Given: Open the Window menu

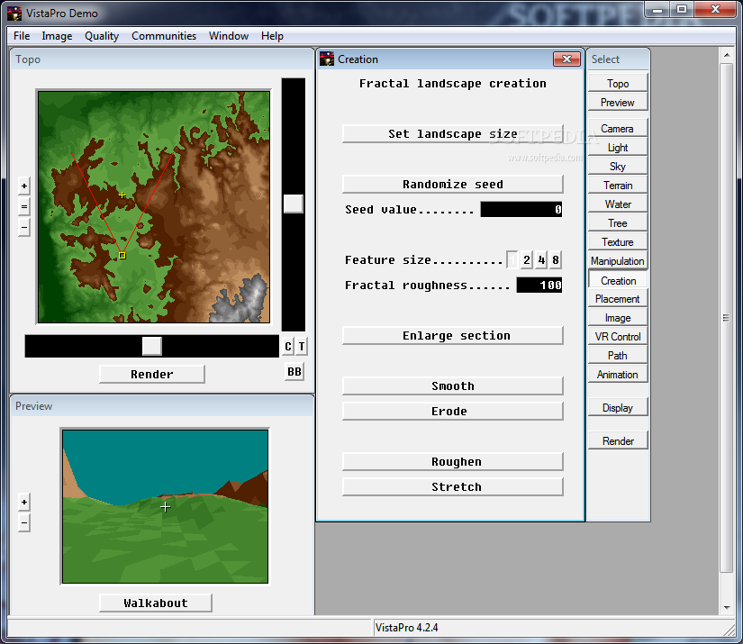Looking at the screenshot, I should tap(229, 36).
